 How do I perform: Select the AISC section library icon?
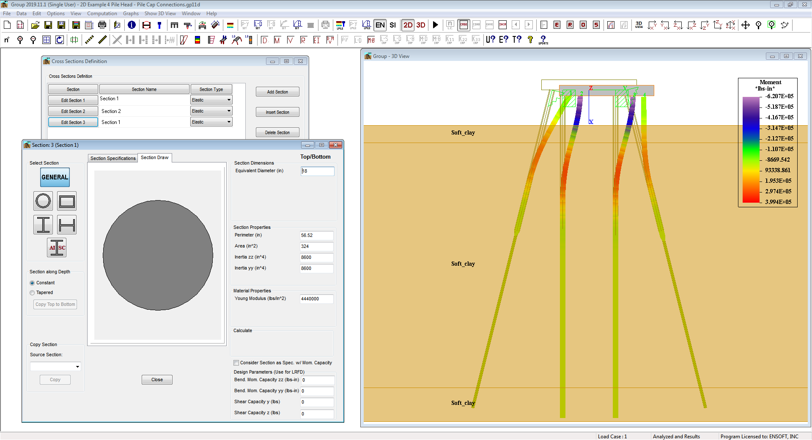(x=57, y=248)
